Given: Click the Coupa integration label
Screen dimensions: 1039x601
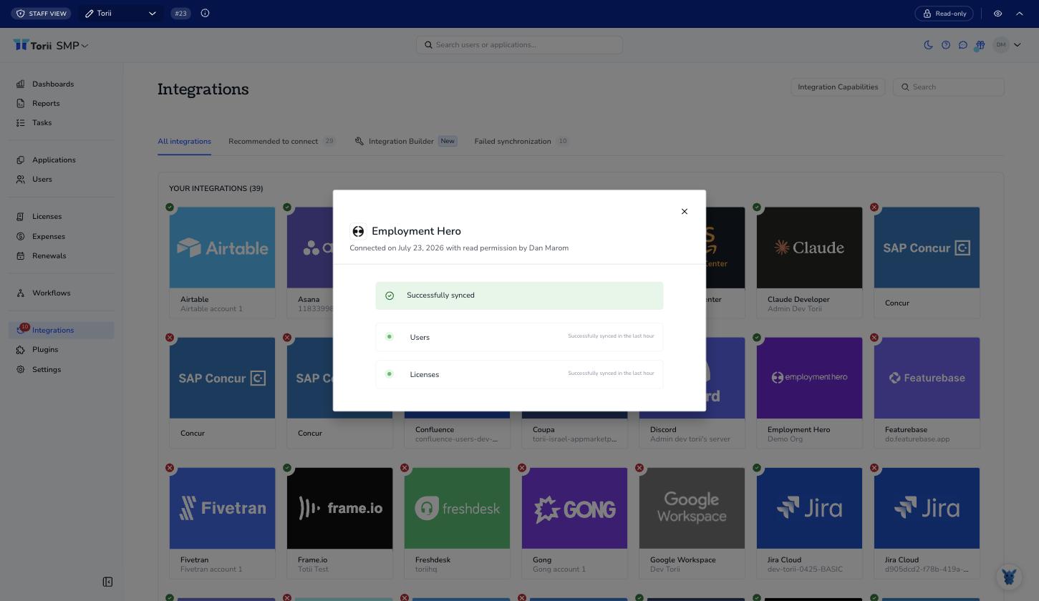Looking at the screenshot, I should (x=543, y=429).
